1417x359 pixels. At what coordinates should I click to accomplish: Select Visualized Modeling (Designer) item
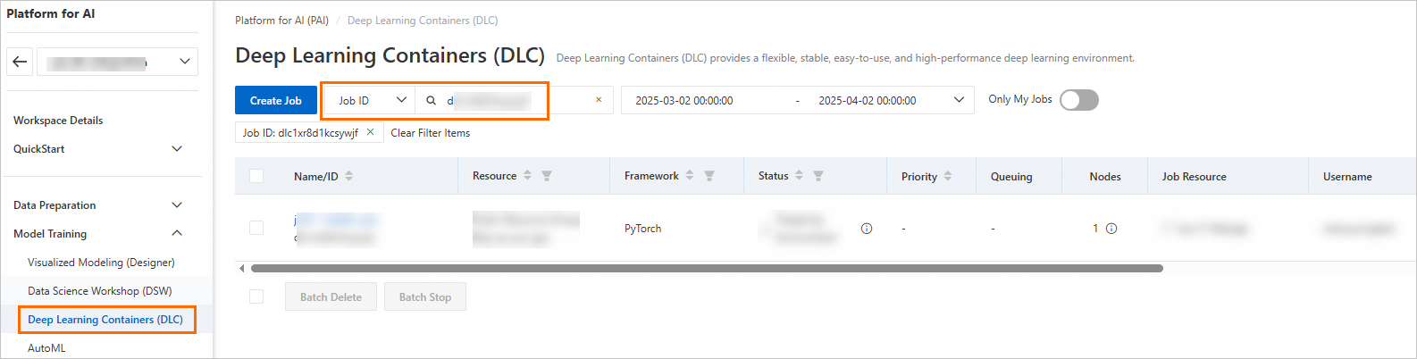(x=101, y=263)
